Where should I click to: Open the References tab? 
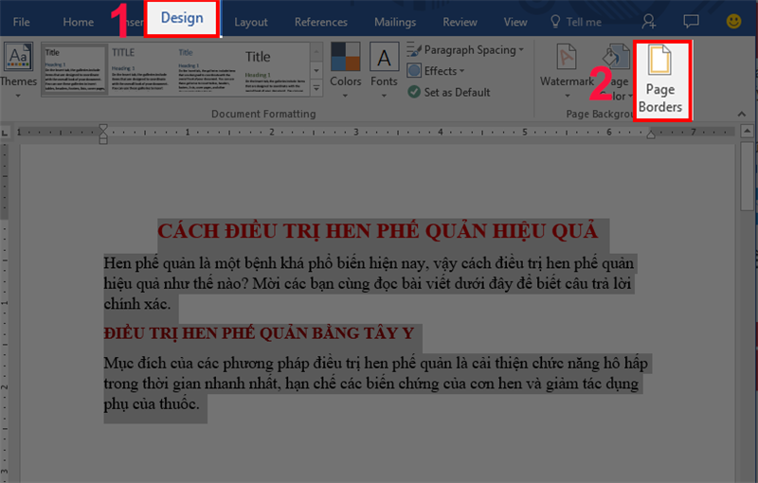(x=321, y=22)
